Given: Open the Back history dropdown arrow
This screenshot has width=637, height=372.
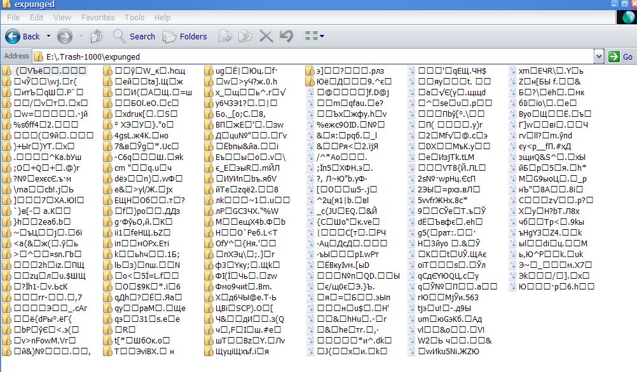Looking at the screenshot, I should (x=48, y=36).
